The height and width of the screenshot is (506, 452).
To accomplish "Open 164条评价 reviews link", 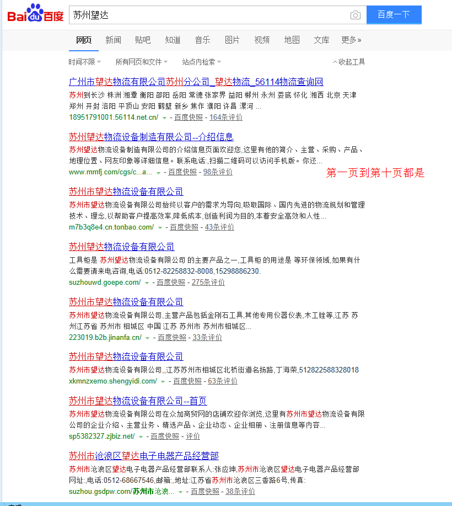I will (x=226, y=118).
